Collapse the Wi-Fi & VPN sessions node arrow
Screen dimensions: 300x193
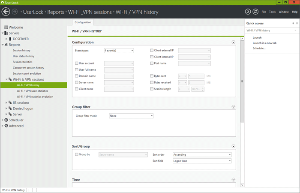(x=6, y=79)
